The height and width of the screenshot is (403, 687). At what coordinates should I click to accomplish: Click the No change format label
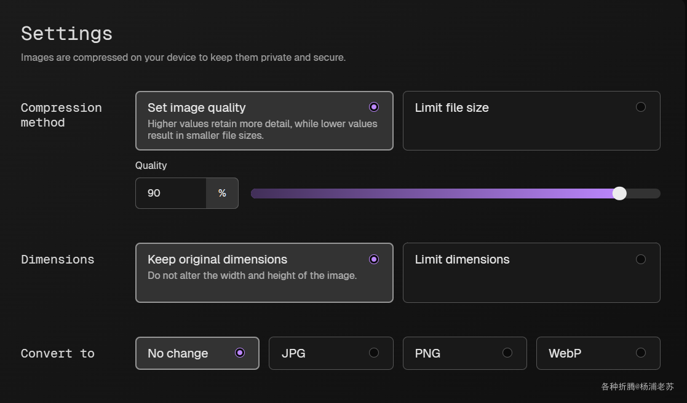point(178,353)
